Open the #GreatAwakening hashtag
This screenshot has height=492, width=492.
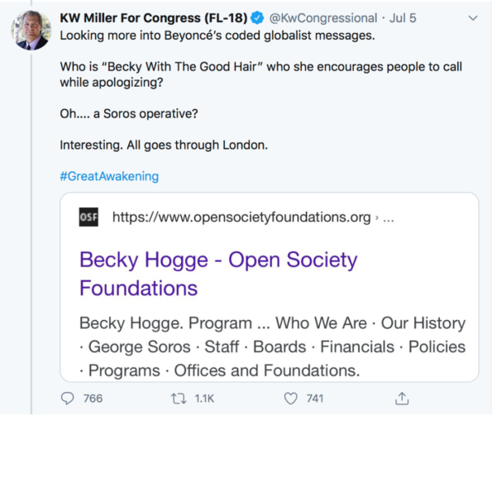(x=109, y=176)
